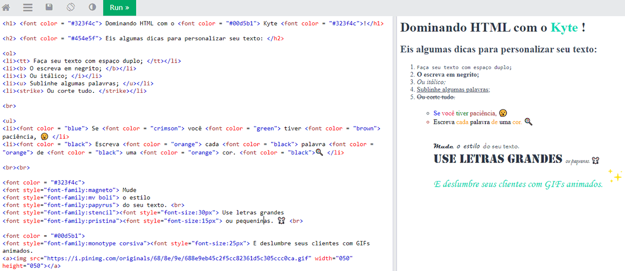Run the code
The width and height of the screenshot is (625, 271).
(x=119, y=8)
